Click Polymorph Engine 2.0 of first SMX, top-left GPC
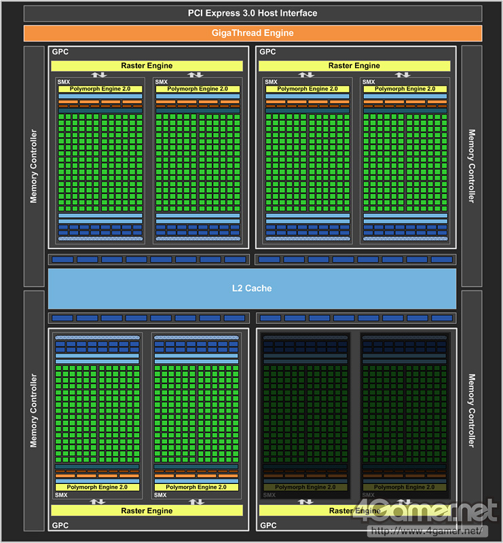 click(100, 89)
